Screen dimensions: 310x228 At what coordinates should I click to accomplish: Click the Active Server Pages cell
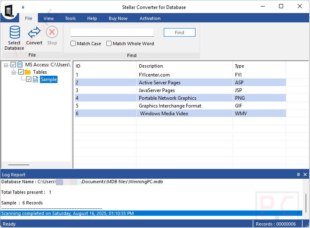click(x=185, y=83)
